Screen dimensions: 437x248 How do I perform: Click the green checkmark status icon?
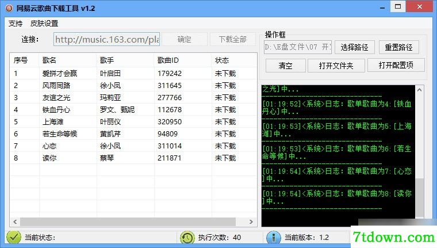pos(14,238)
